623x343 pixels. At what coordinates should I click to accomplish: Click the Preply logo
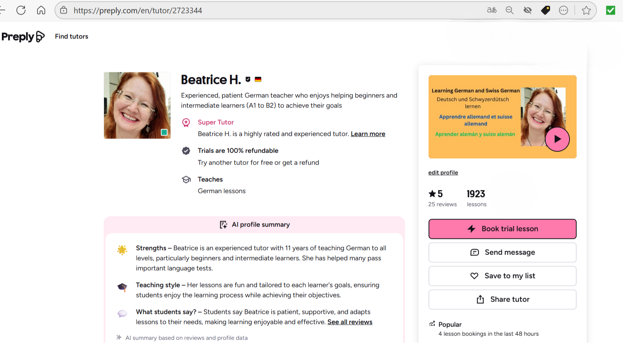coord(23,37)
